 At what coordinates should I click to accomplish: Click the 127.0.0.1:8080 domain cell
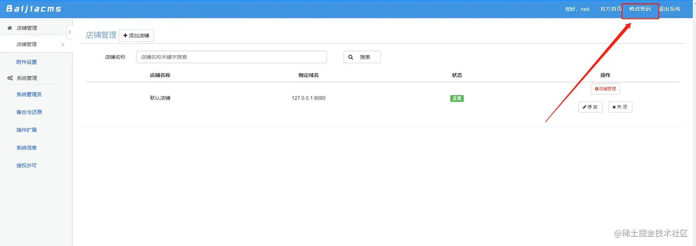click(308, 98)
